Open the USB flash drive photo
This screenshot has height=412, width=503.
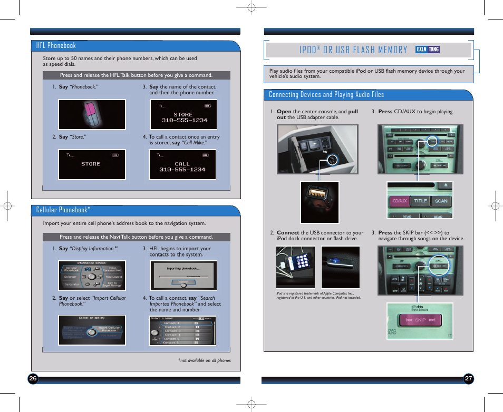pos(341,267)
